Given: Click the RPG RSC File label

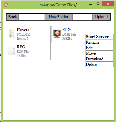Looking at the screenshot, I should tap(23, 52).
